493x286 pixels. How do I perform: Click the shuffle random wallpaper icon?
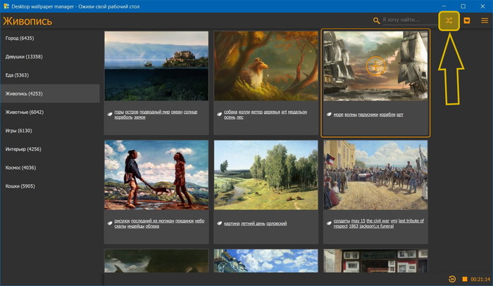coord(448,21)
